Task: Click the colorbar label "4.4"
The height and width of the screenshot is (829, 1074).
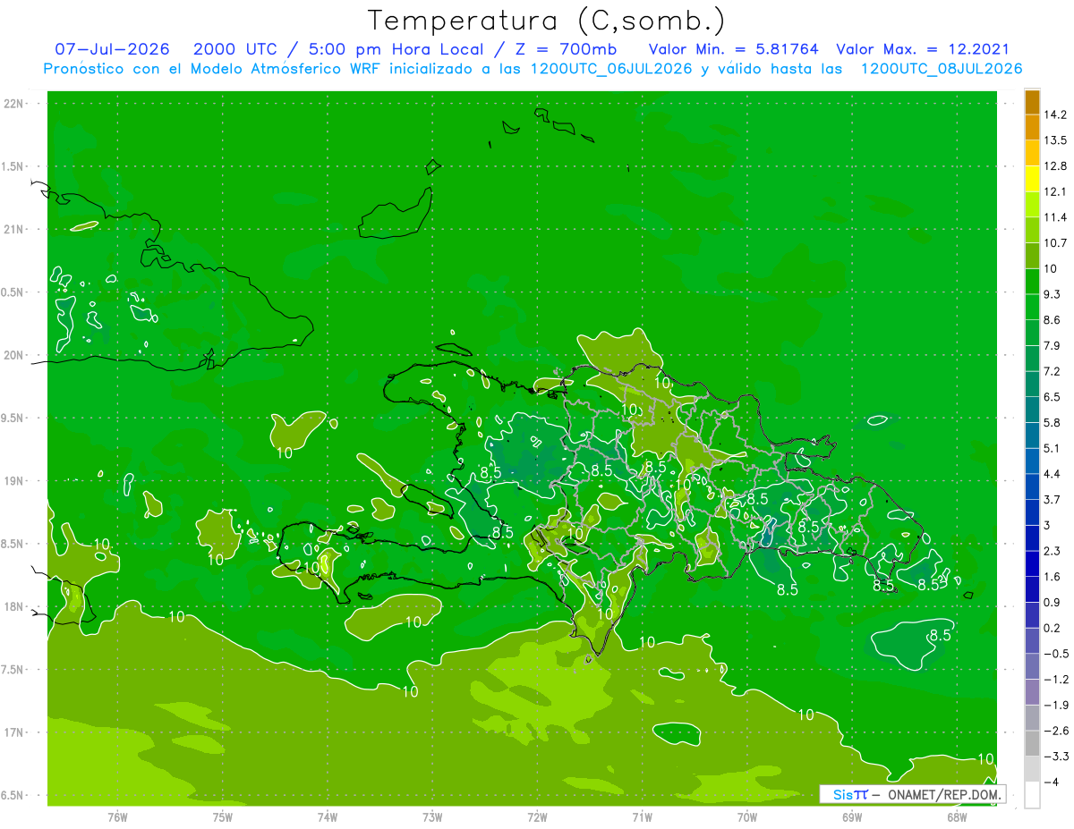Action: tap(1053, 474)
